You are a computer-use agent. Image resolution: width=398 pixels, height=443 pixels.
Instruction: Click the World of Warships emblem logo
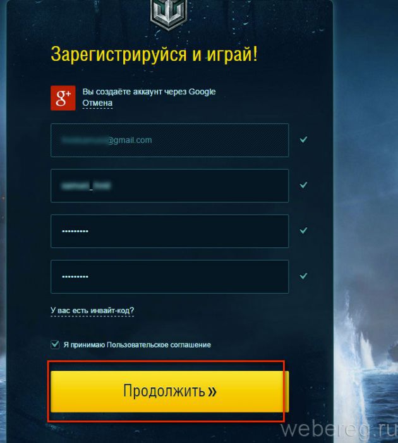[x=169, y=13]
